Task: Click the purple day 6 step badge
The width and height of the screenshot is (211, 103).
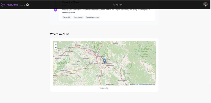Action: click(55, 10)
